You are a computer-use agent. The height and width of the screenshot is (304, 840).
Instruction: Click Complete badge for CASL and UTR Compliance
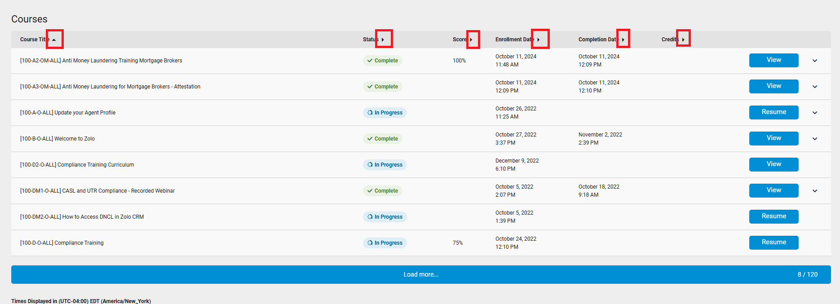[382, 191]
